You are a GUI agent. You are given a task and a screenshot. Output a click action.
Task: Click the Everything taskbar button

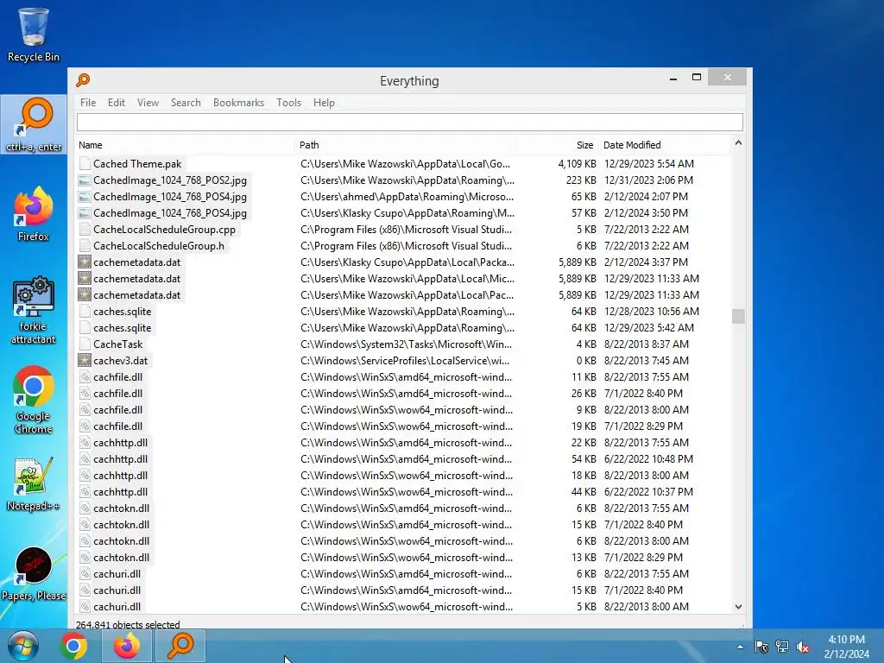pos(180,646)
